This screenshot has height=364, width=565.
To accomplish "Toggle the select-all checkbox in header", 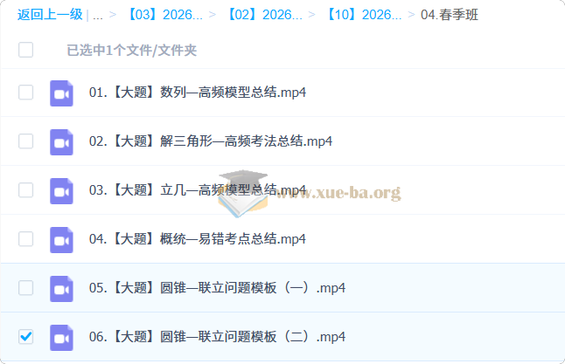I will point(26,50).
